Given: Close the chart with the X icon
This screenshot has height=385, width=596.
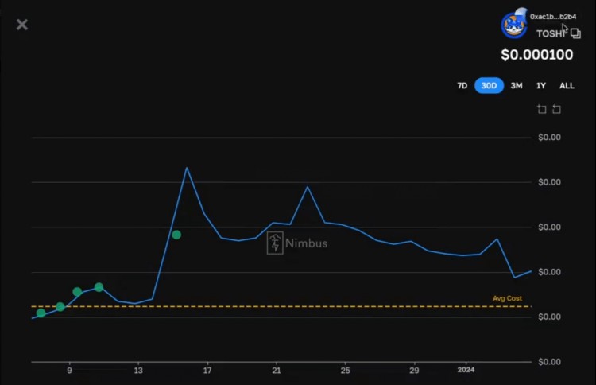Looking at the screenshot, I should (22, 25).
